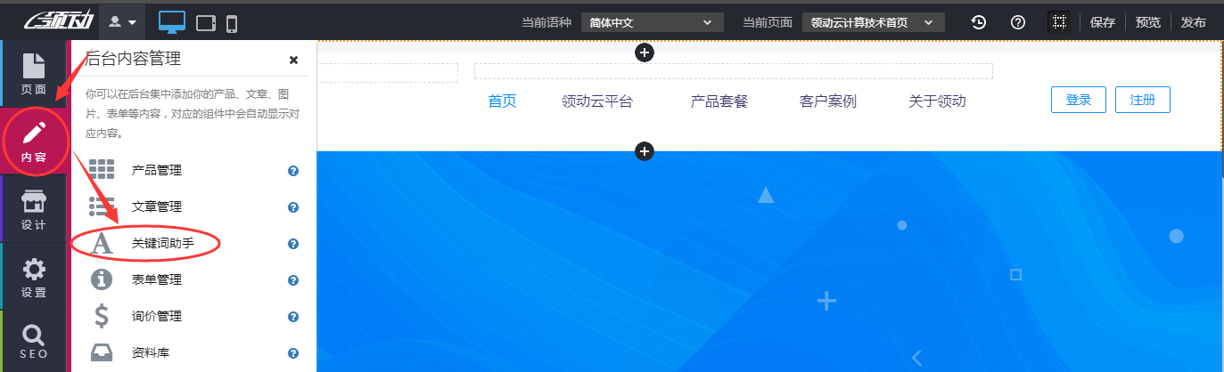Switch to mobile phone preview icon

pos(232,23)
